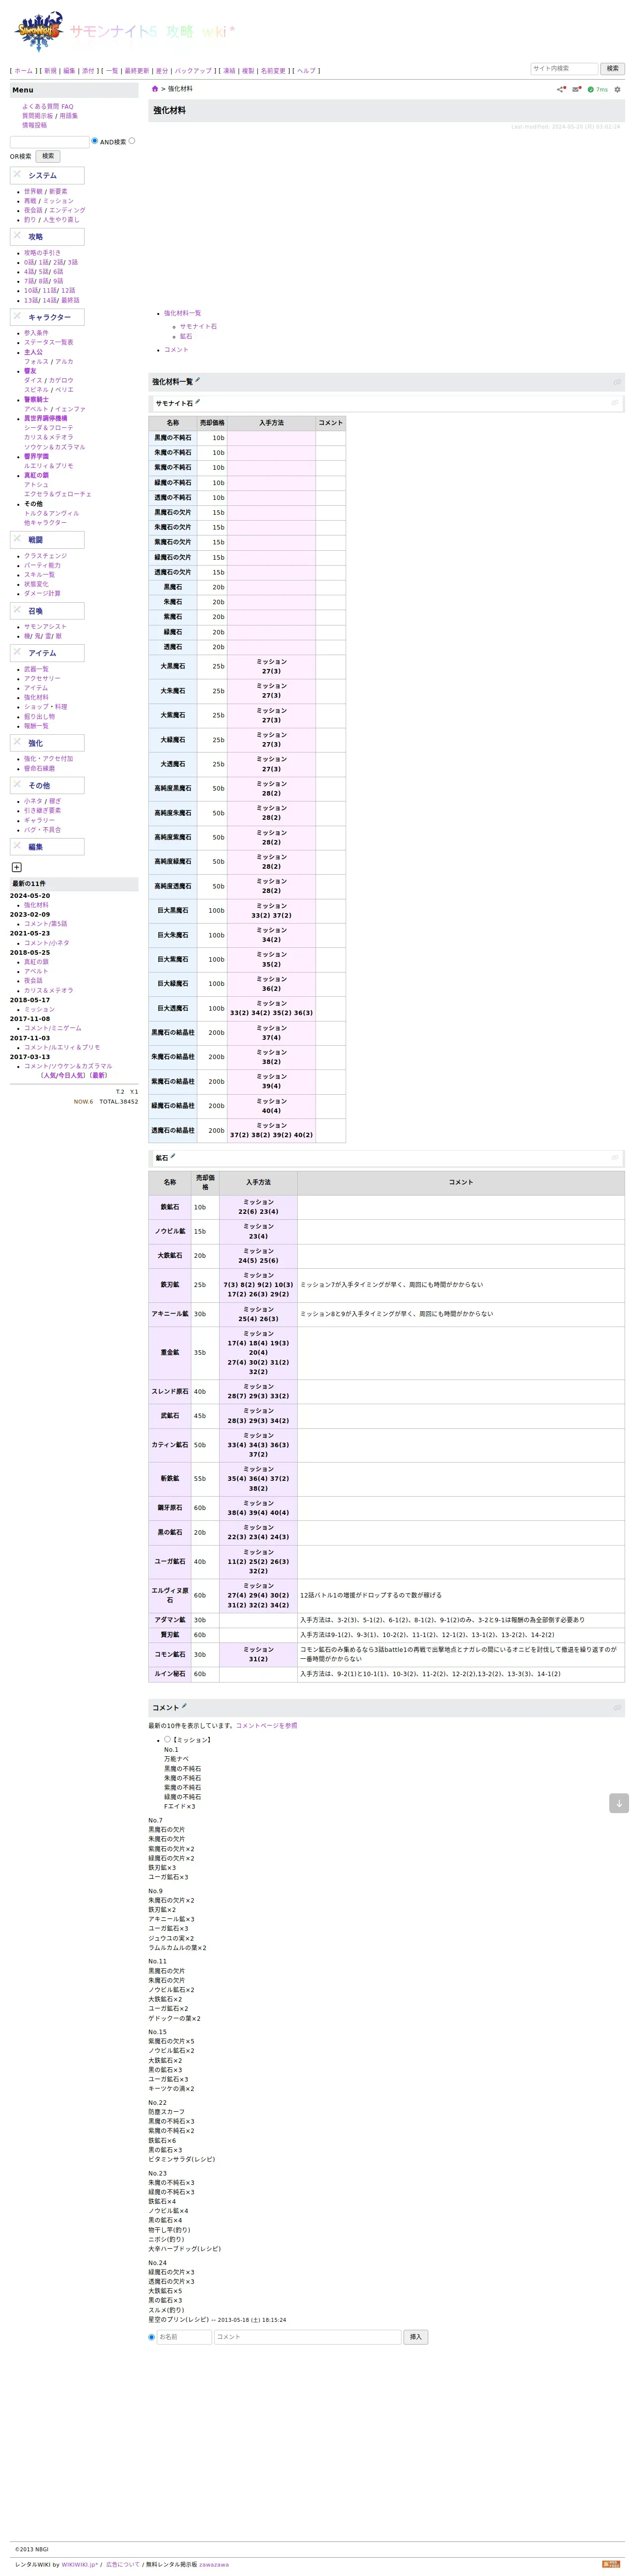Click the pencil icon beside 鉱石 heading

pos(173,1156)
